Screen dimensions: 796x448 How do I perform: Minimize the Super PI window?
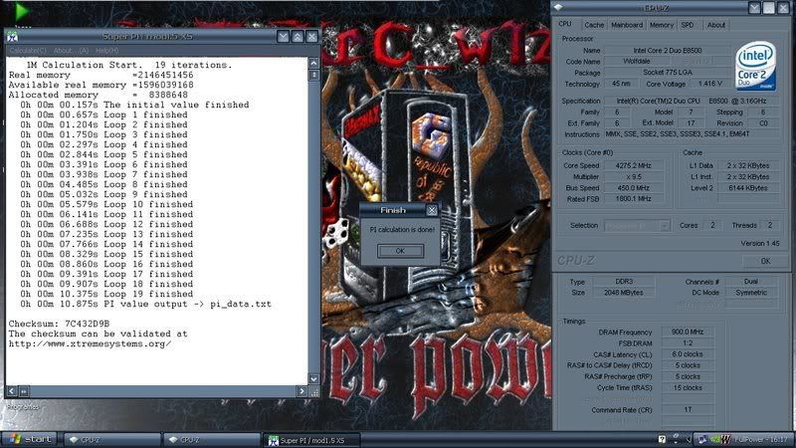coord(283,36)
